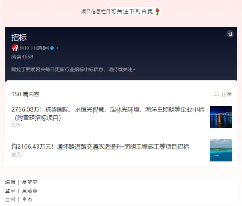Click editor name 易梦梦

[30, 182]
